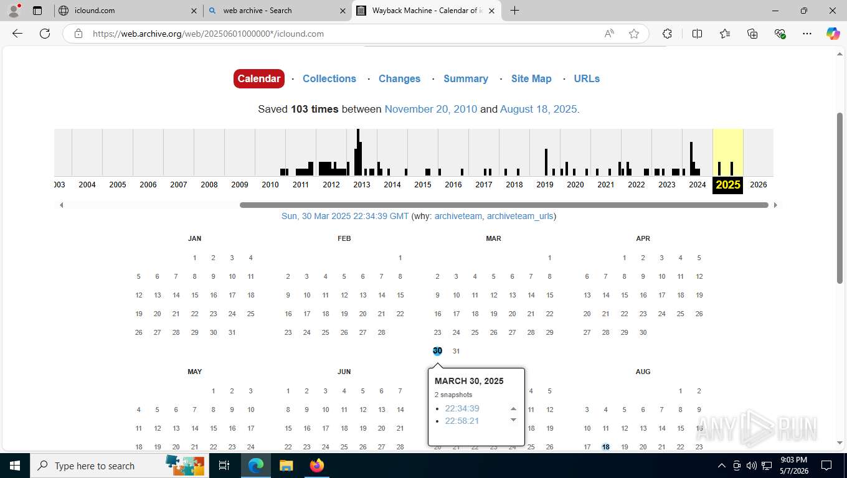
Task: Open the URLs section
Action: pos(587,78)
